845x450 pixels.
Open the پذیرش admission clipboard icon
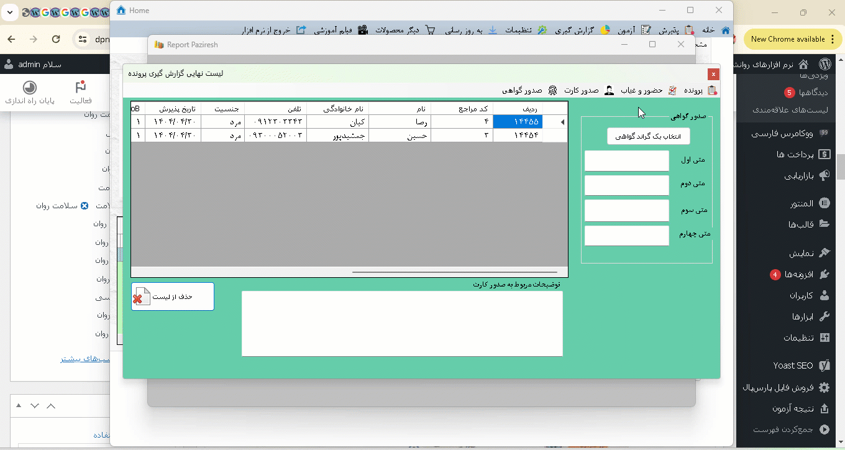(689, 30)
